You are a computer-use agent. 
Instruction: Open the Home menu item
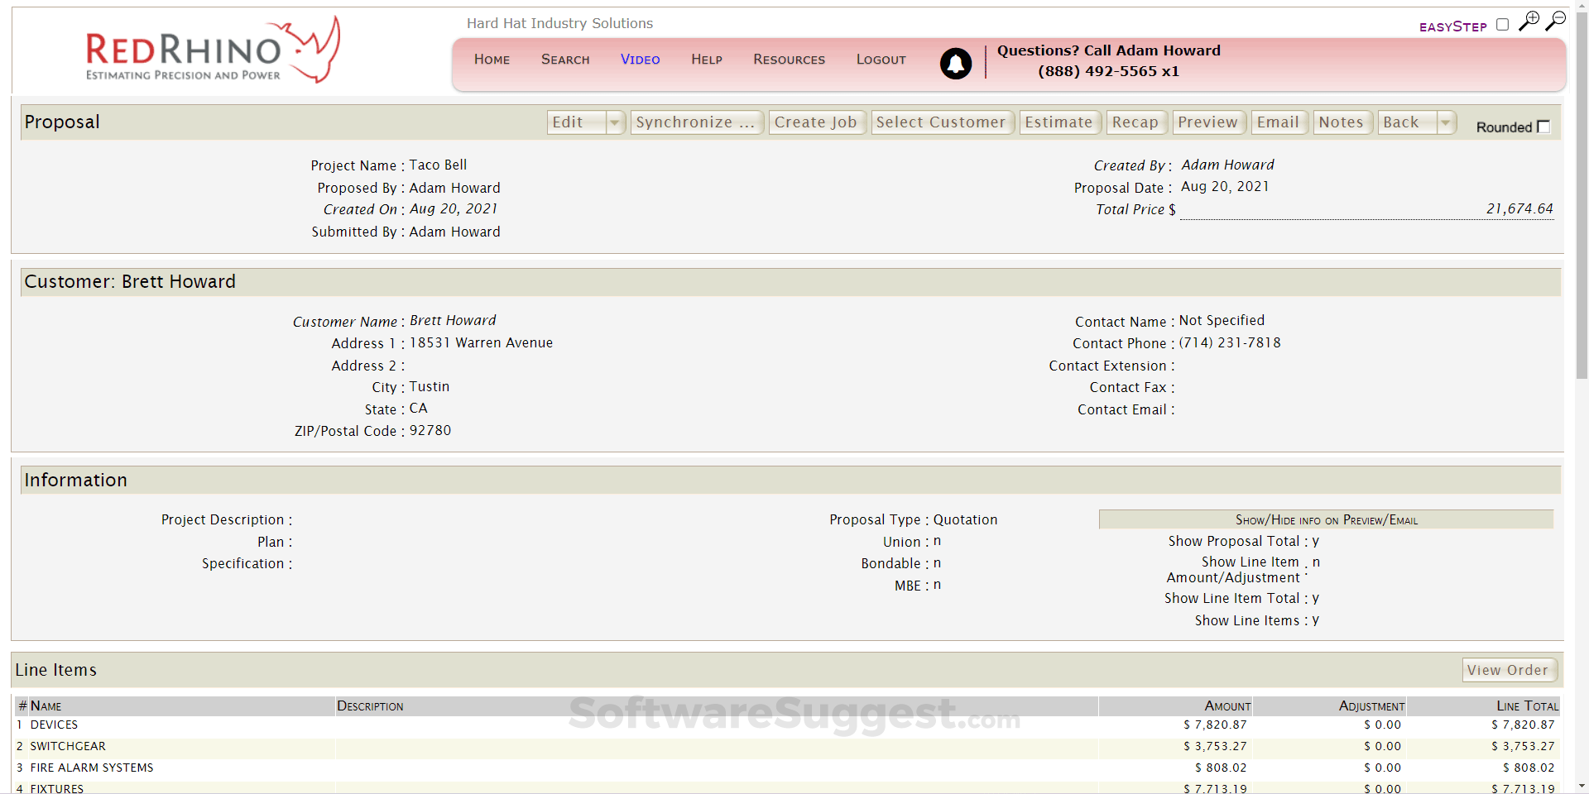(x=492, y=60)
